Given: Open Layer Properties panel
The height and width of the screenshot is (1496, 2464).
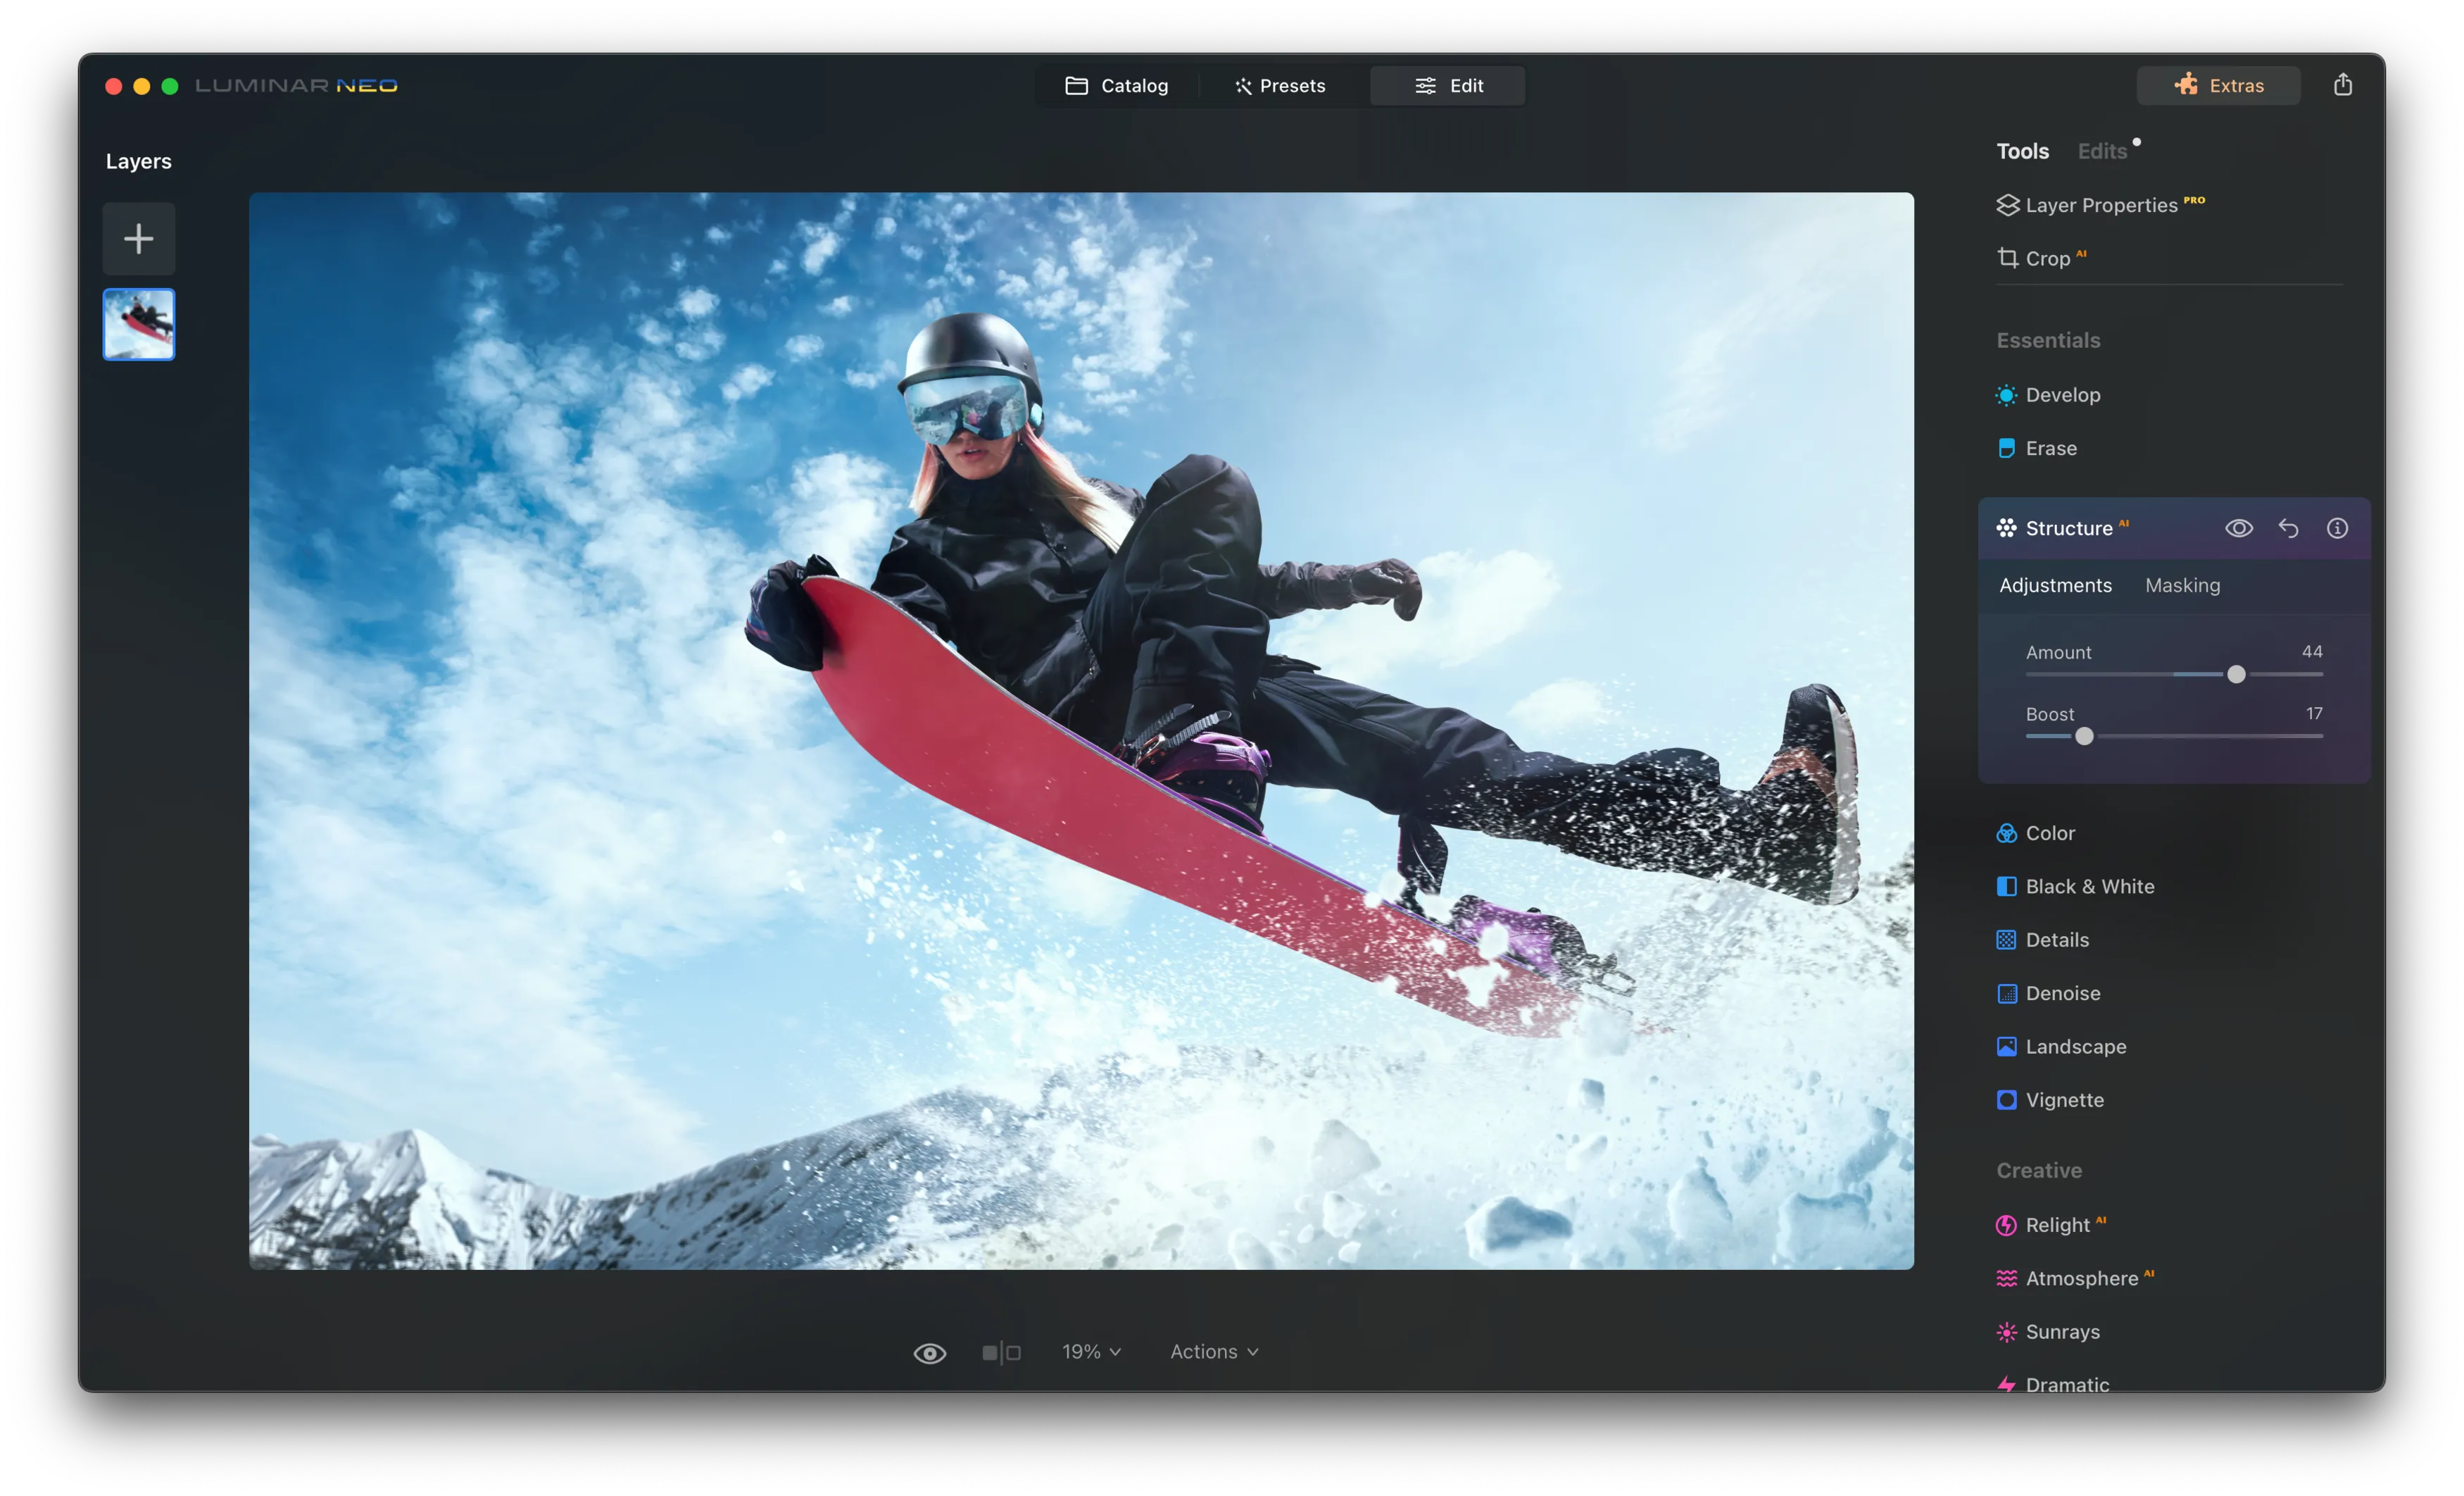Looking at the screenshot, I should [2100, 205].
